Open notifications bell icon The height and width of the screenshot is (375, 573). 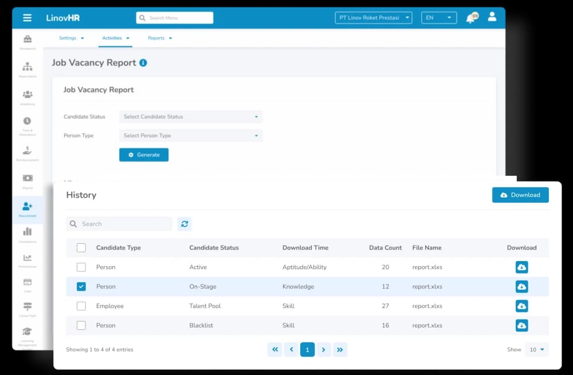(x=470, y=18)
